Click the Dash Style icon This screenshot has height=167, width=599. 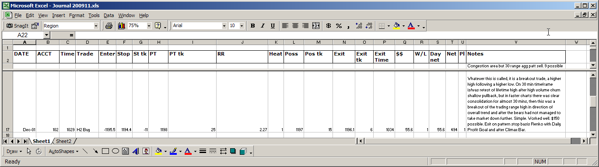coord(213,151)
